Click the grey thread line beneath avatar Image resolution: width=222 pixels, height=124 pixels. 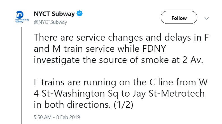click(x=21, y=76)
